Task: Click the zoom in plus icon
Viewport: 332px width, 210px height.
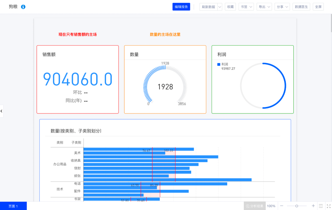Action: (x=313, y=206)
